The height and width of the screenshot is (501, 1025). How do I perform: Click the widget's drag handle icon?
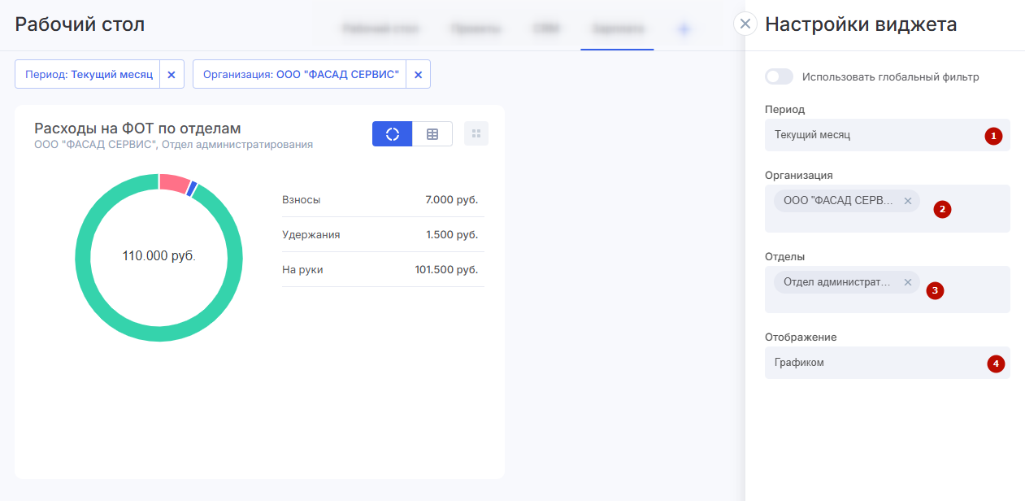(476, 134)
